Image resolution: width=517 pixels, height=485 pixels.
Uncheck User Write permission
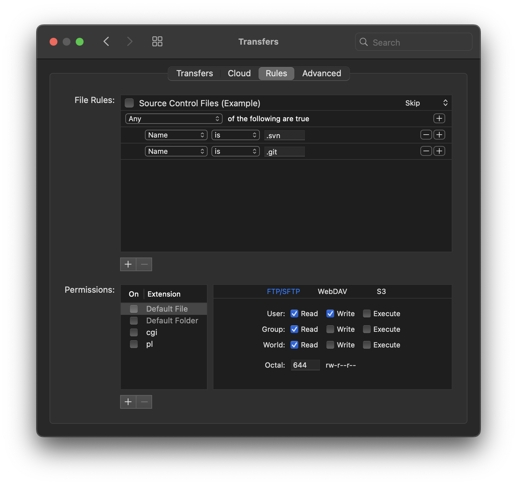point(330,314)
